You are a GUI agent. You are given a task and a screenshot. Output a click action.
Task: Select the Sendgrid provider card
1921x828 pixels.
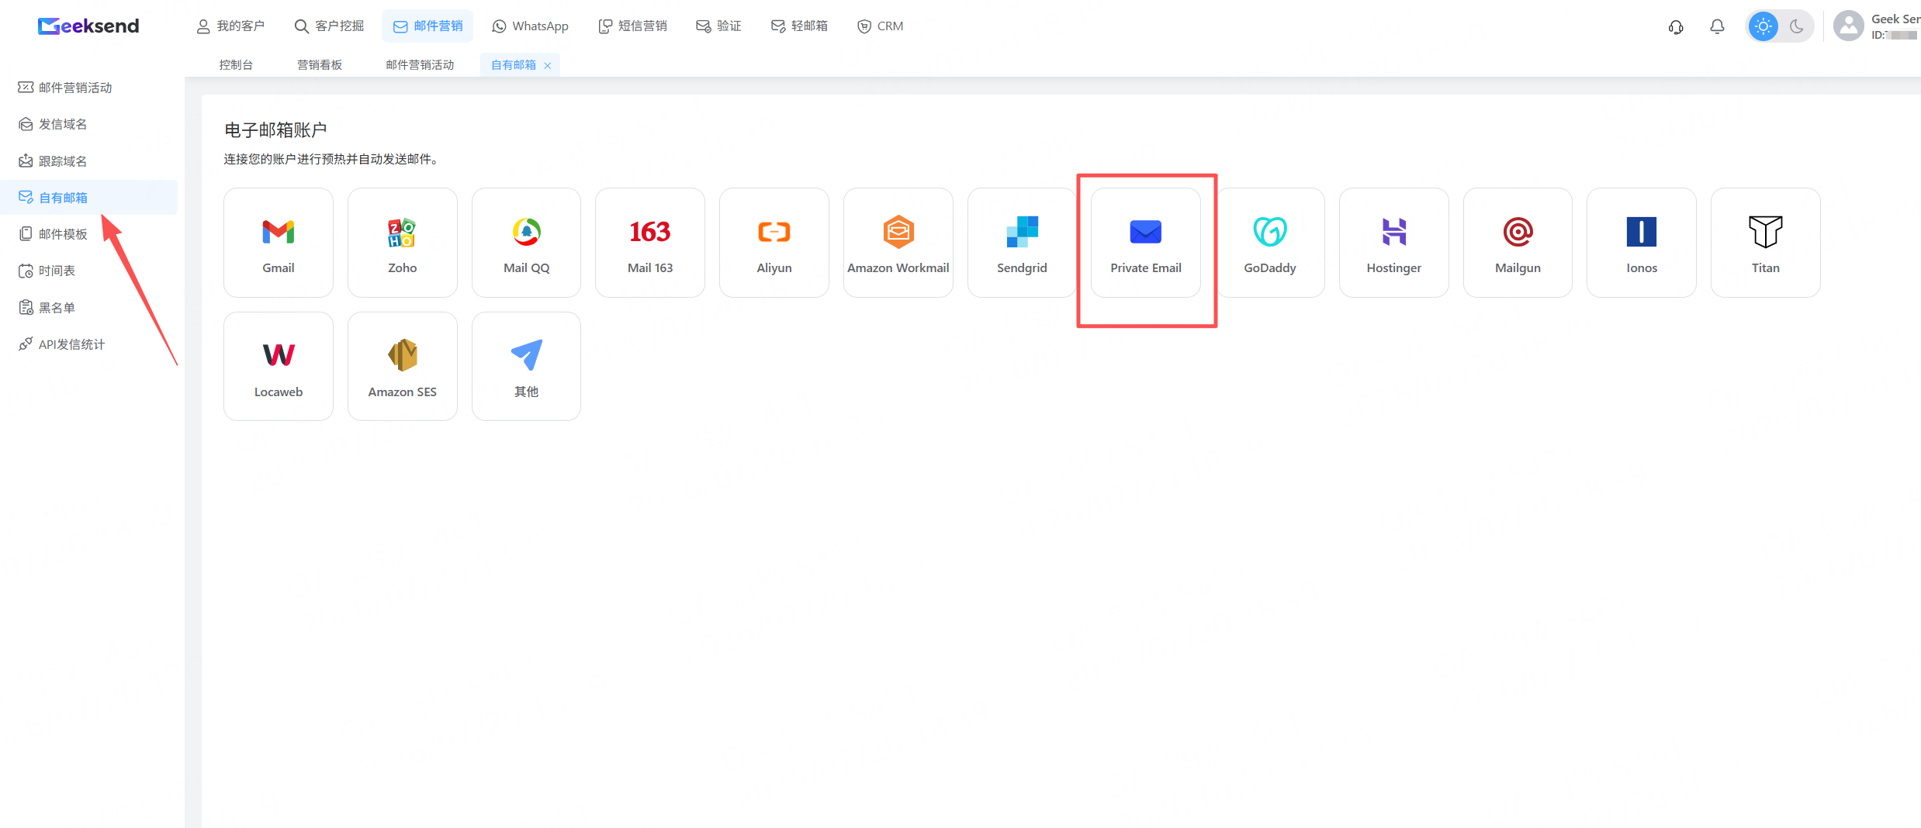(1022, 243)
